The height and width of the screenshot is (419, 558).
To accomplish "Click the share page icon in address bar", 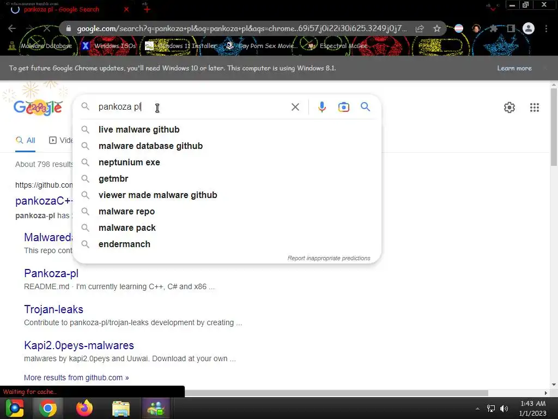I will tap(420, 28).
